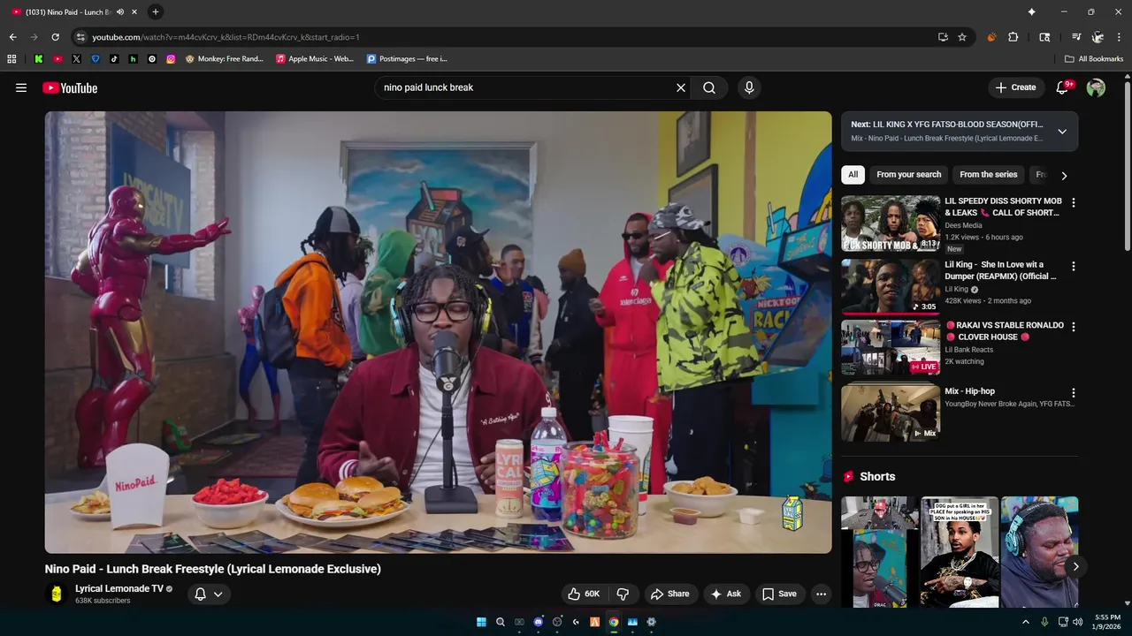Open the Instagram bookmark icon
This screenshot has width=1132, height=636.
coord(171,59)
